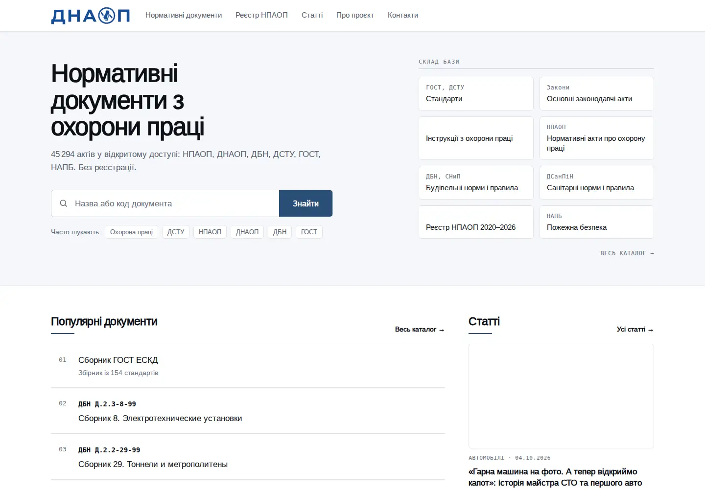Select the ДСТУ quick search tag
The image size is (705, 489).
(x=176, y=232)
